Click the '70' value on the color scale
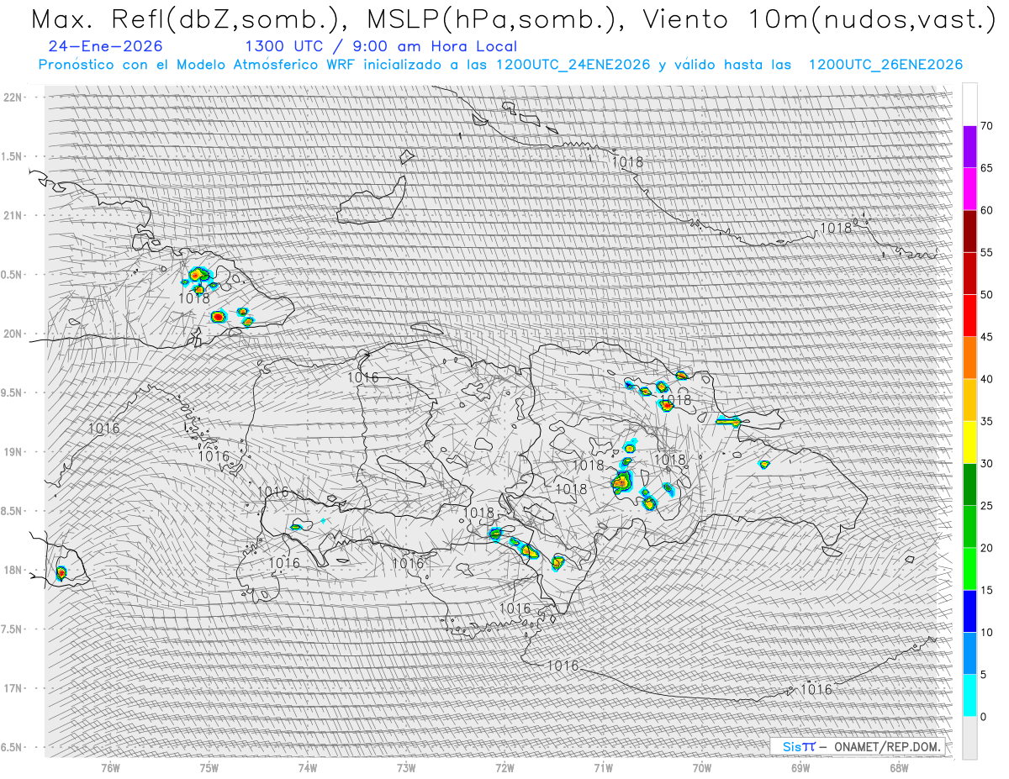1009x779 pixels. coord(986,126)
